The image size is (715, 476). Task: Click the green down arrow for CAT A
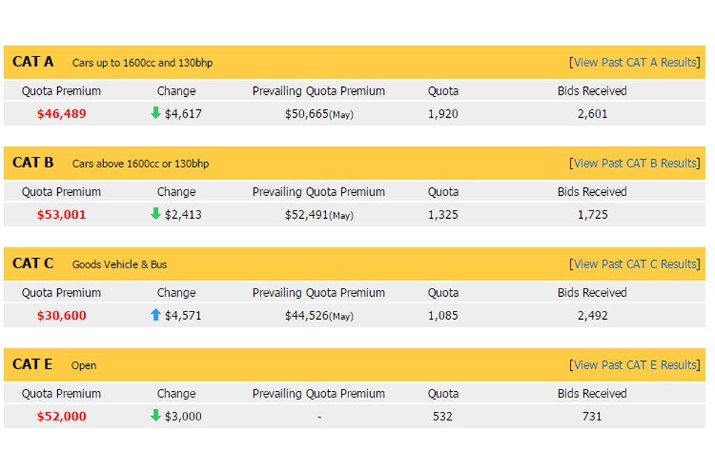[156, 113]
